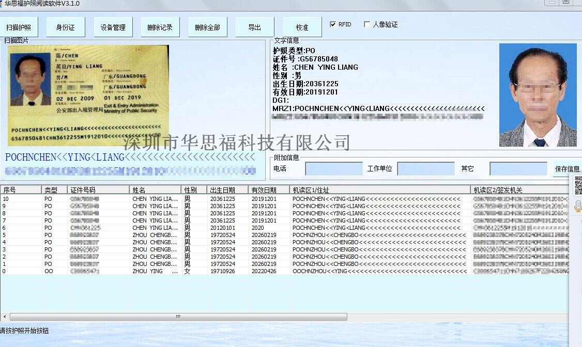Viewport: 582px width, 347px height.
Task: Click the window maximize button
Action: [566, 2]
